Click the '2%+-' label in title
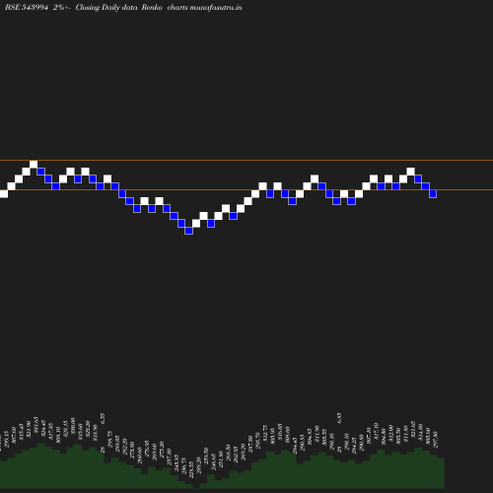 click(x=61, y=7)
